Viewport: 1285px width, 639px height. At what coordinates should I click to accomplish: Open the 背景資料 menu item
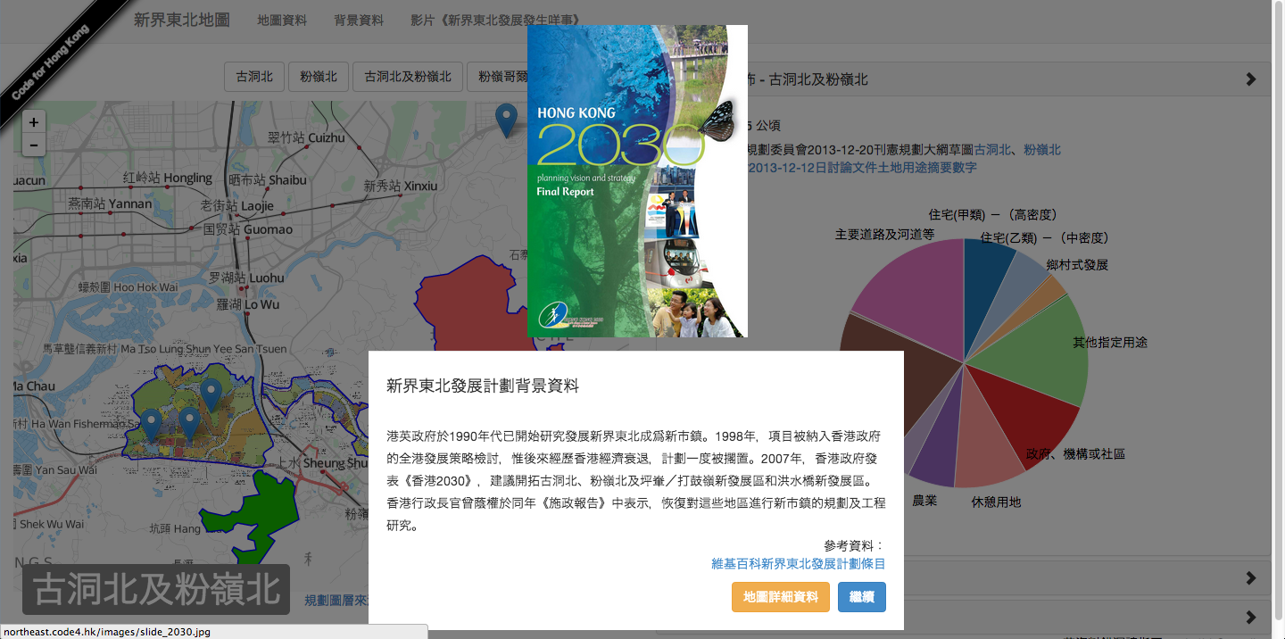coord(359,21)
